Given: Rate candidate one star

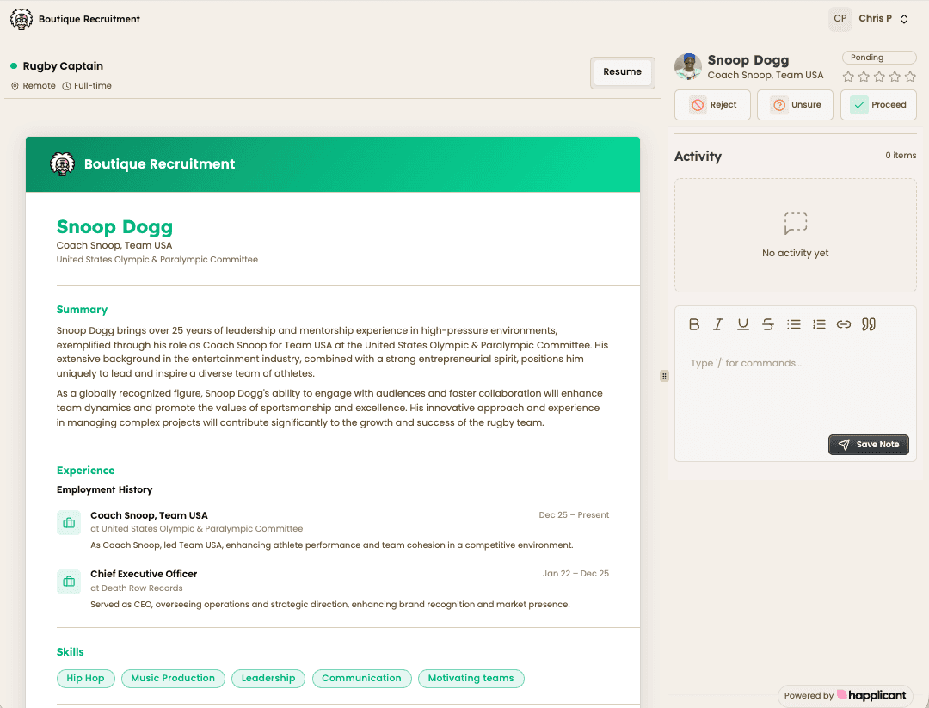Looking at the screenshot, I should [848, 77].
